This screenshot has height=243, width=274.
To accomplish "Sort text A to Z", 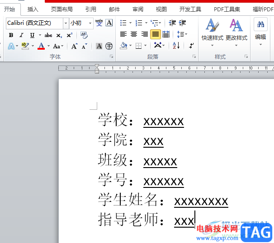I will tap(176, 45).
